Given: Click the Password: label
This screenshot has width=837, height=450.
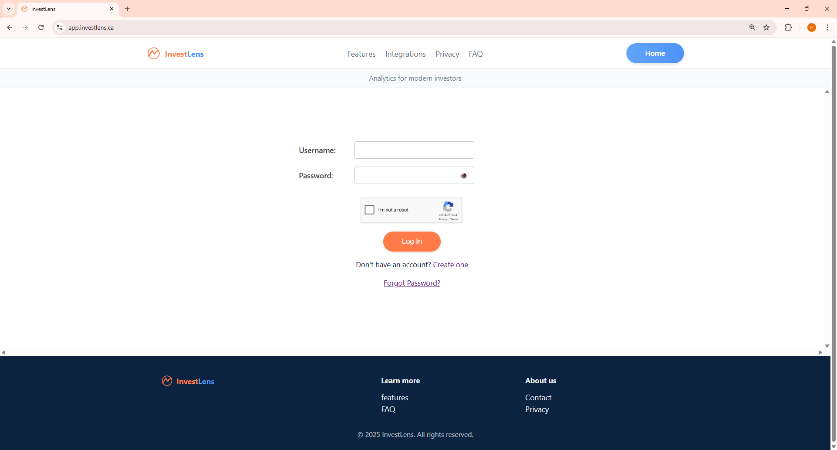Looking at the screenshot, I should pos(316,176).
